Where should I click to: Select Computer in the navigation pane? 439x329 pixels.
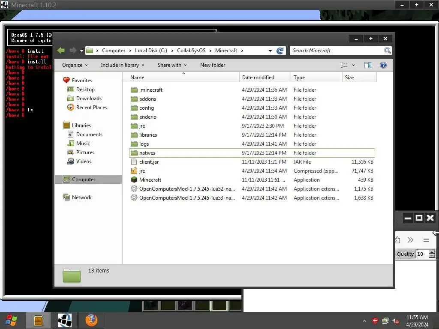point(88,179)
